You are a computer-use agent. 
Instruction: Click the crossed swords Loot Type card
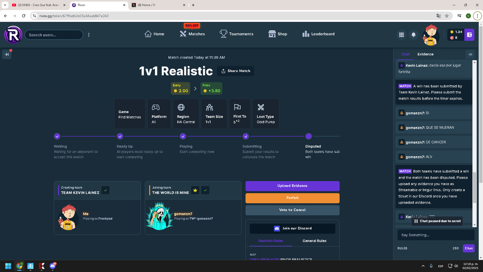[266, 114]
